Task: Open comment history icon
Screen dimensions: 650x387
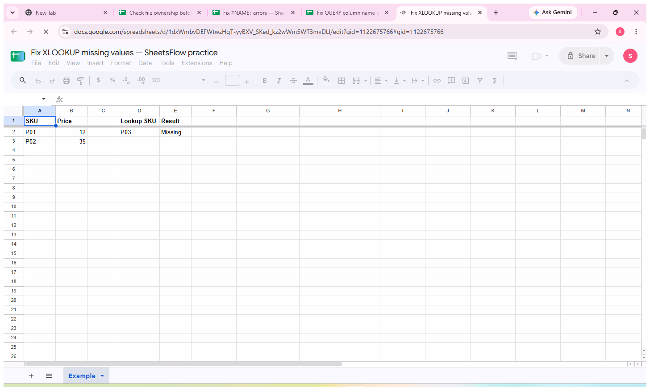Action: pyautogui.click(x=512, y=56)
